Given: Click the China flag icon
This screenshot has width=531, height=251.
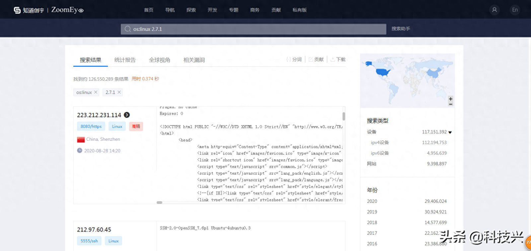Looking at the screenshot, I should tap(81, 139).
